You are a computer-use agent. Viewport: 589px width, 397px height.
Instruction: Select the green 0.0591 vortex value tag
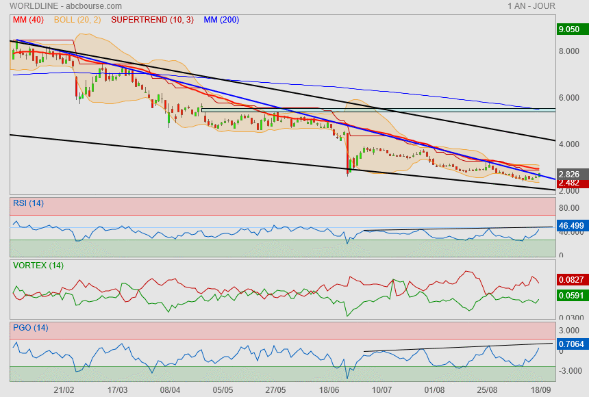coord(572,296)
